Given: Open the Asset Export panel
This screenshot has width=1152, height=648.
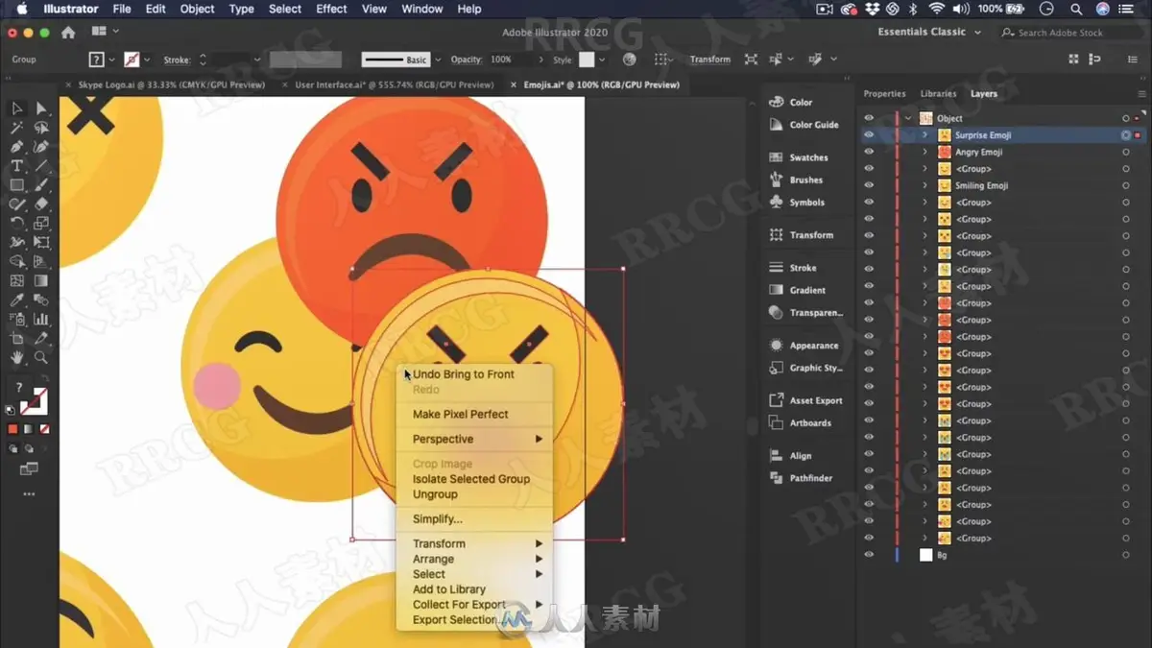Looking at the screenshot, I should (807, 400).
